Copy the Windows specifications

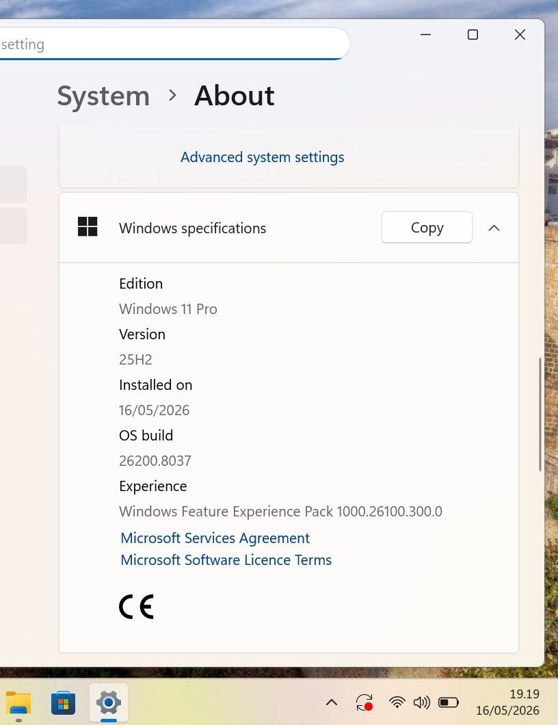pyautogui.click(x=427, y=228)
